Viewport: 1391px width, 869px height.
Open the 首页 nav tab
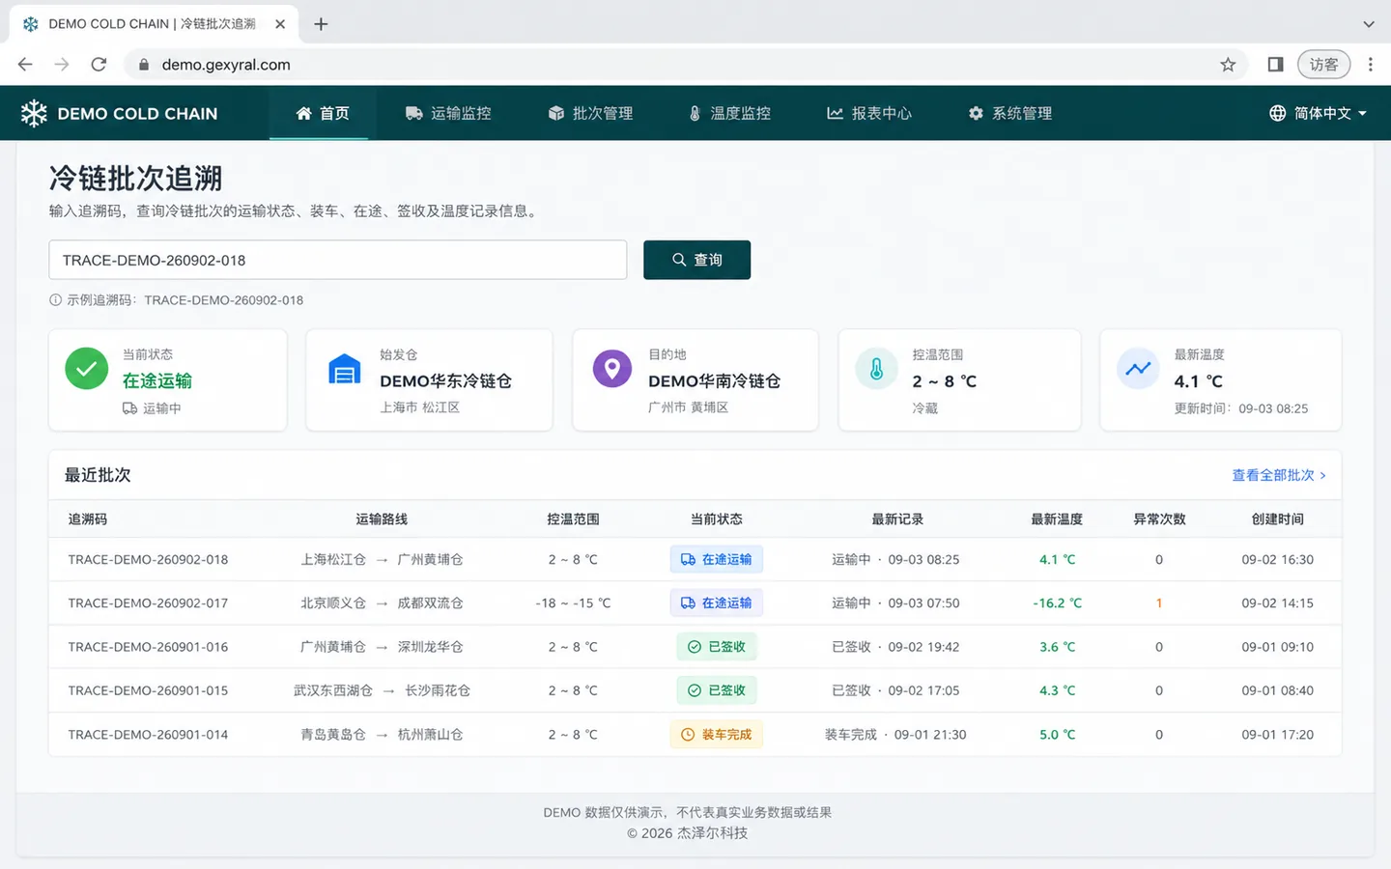point(322,113)
